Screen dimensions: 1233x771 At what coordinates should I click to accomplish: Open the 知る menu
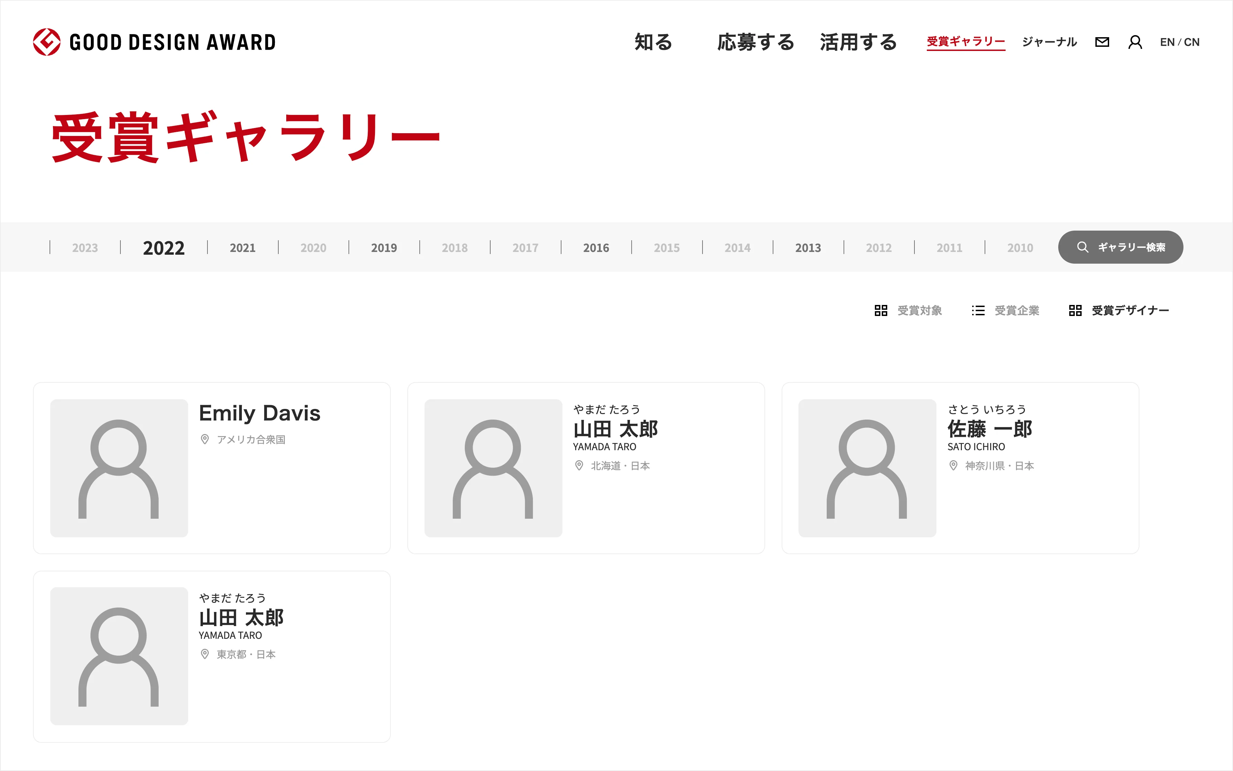(x=653, y=42)
